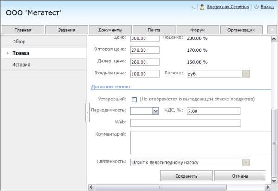Click horizontal scrollbar left arrow
The height and width of the screenshot is (191, 278).
[x=91, y=187]
